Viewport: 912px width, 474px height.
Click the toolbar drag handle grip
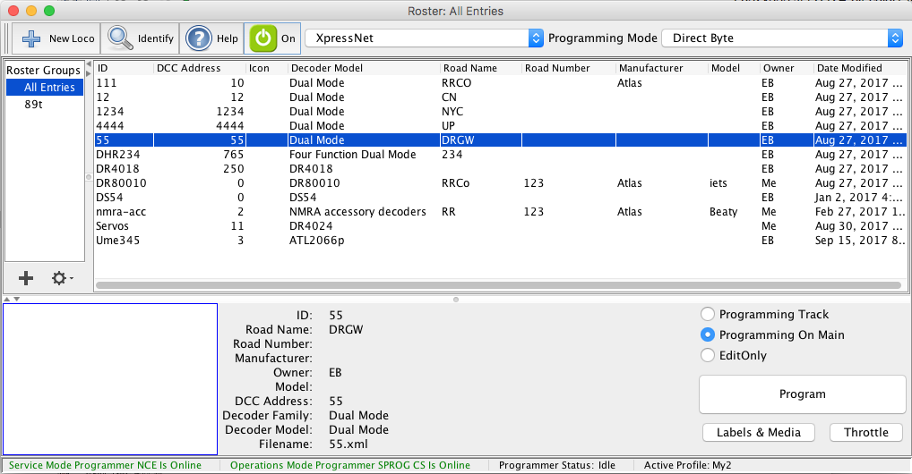[7, 38]
